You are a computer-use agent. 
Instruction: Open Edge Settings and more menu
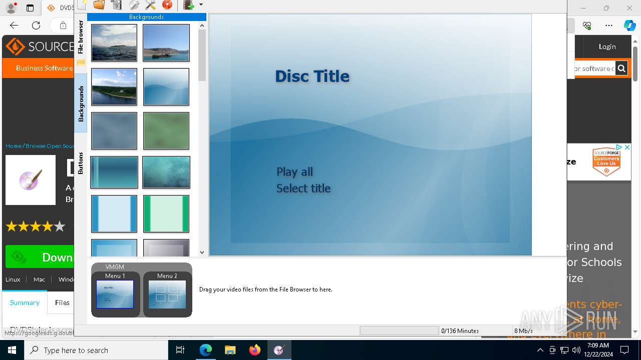coord(609,25)
